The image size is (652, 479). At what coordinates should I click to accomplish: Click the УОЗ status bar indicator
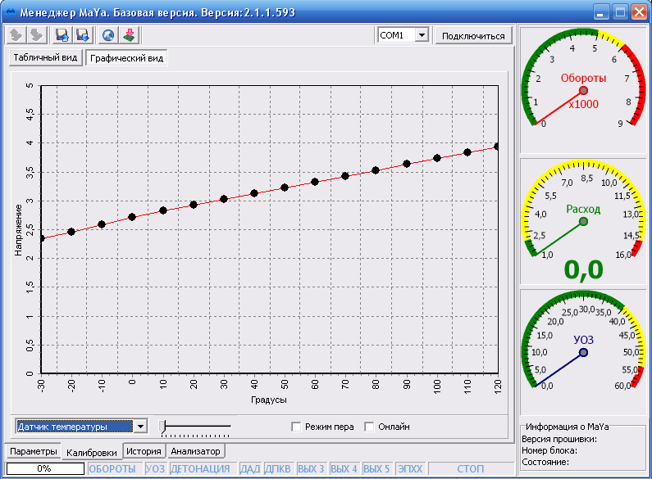(155, 468)
